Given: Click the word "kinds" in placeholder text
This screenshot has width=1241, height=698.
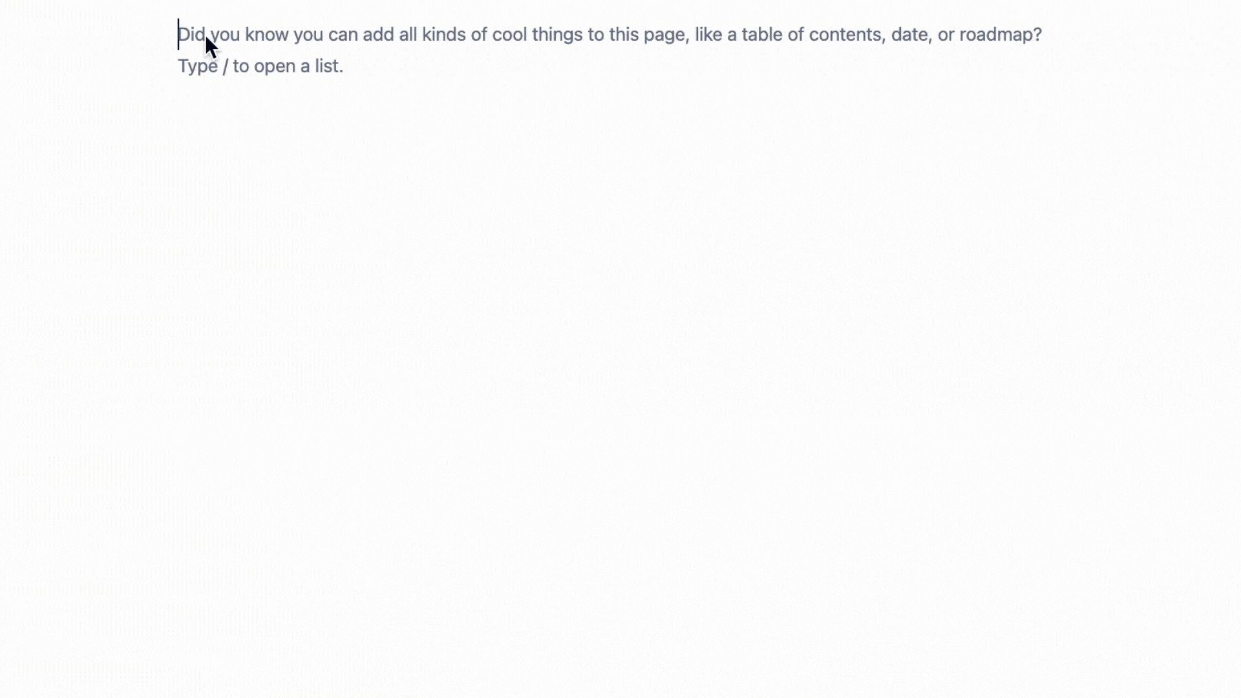Looking at the screenshot, I should click(443, 34).
